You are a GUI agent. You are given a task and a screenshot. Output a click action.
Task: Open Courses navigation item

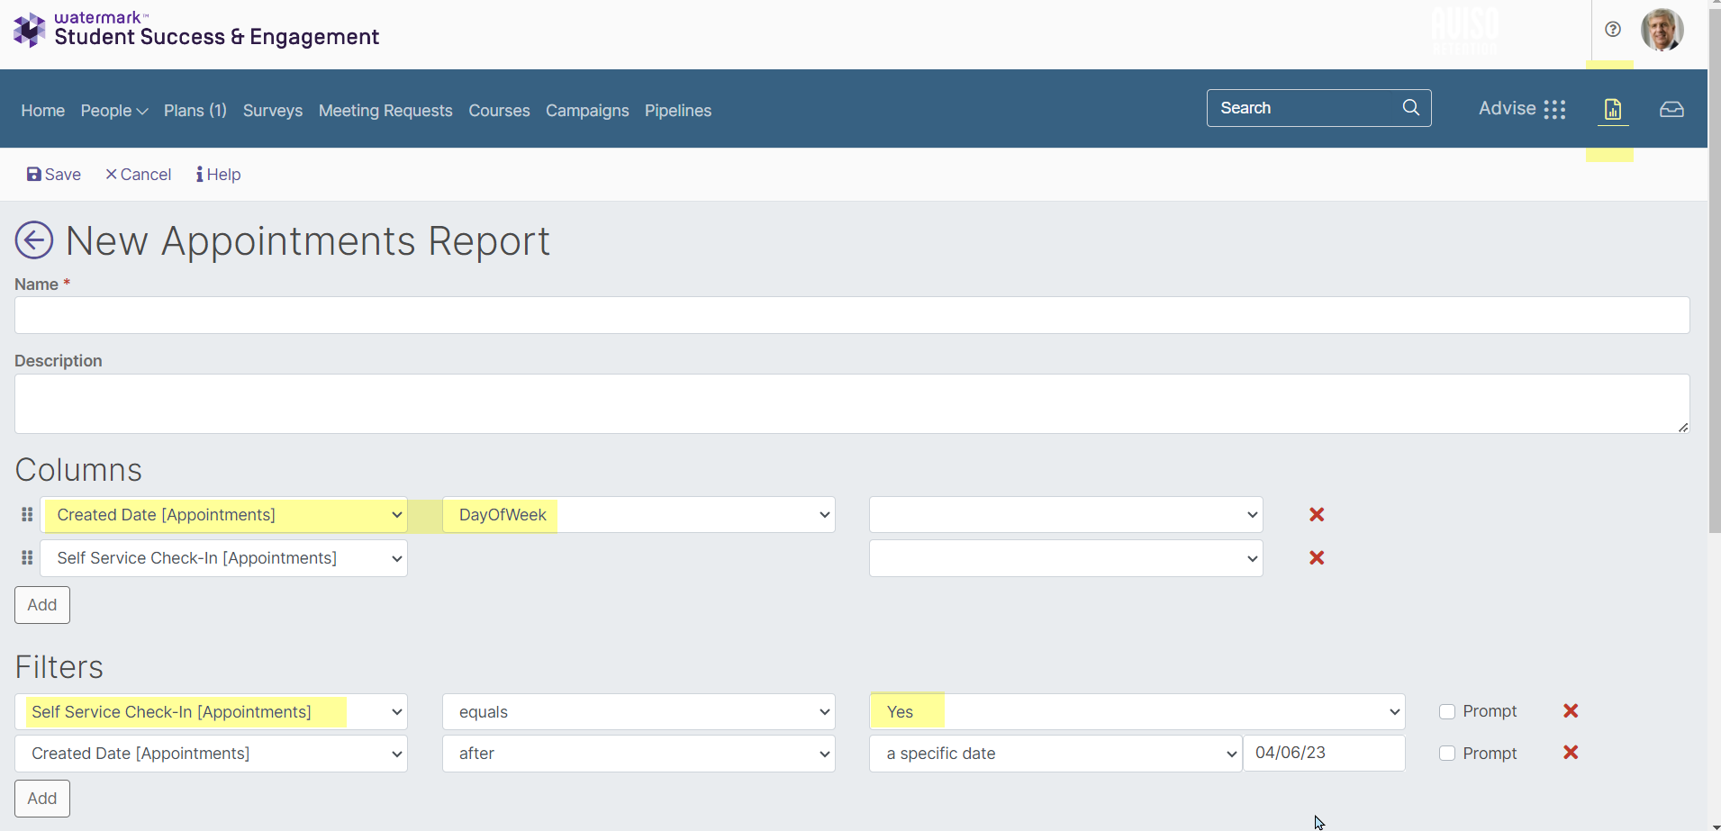click(499, 111)
